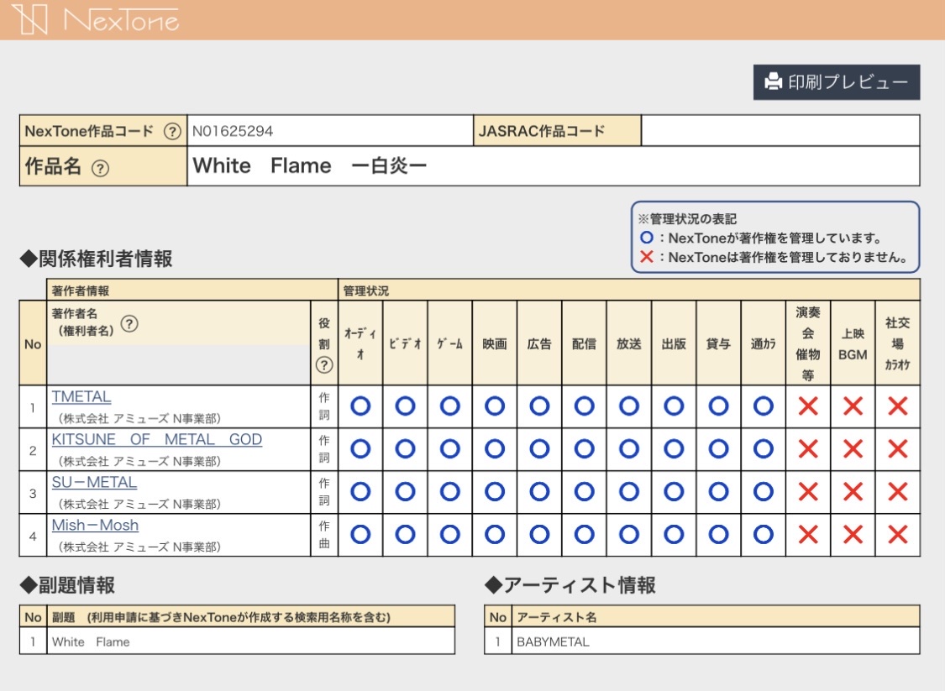Click TMETAL's オーディオ circle status icon
945x691 pixels.
point(360,406)
